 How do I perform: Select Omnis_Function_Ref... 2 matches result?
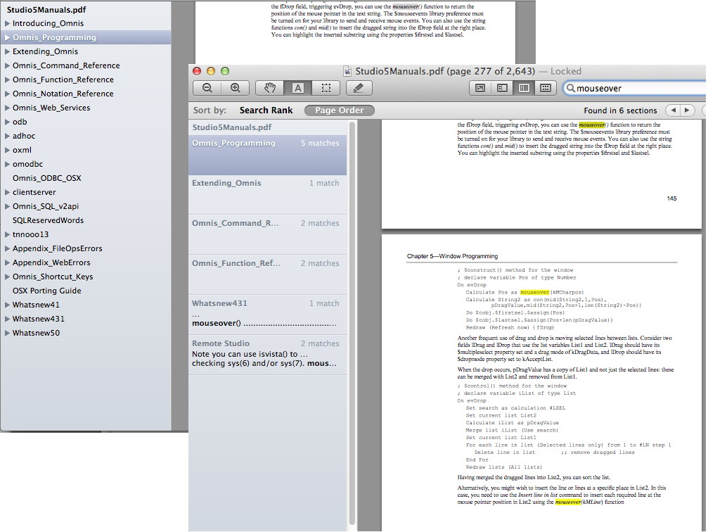tap(267, 275)
